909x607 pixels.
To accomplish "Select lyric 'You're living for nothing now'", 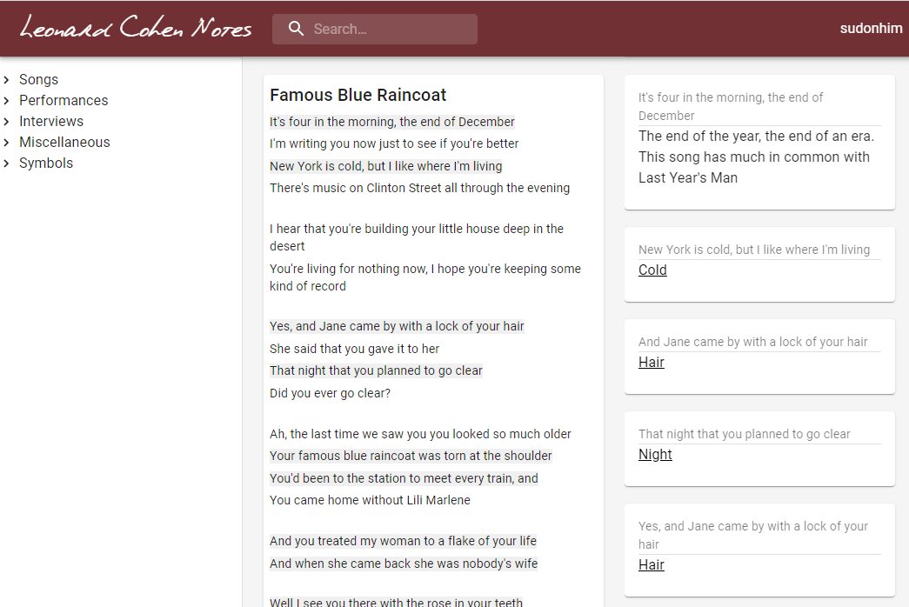I will [425, 277].
